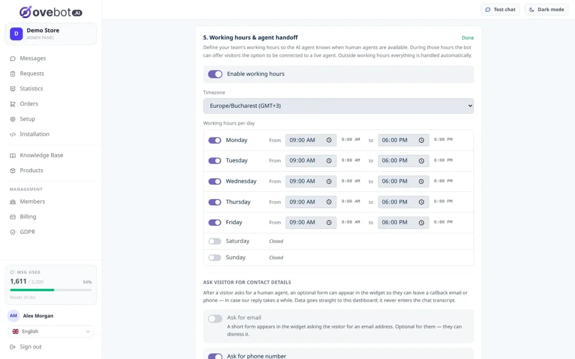Click Alex Morgan user name
This screenshot has height=359, width=575.
tap(38, 316)
